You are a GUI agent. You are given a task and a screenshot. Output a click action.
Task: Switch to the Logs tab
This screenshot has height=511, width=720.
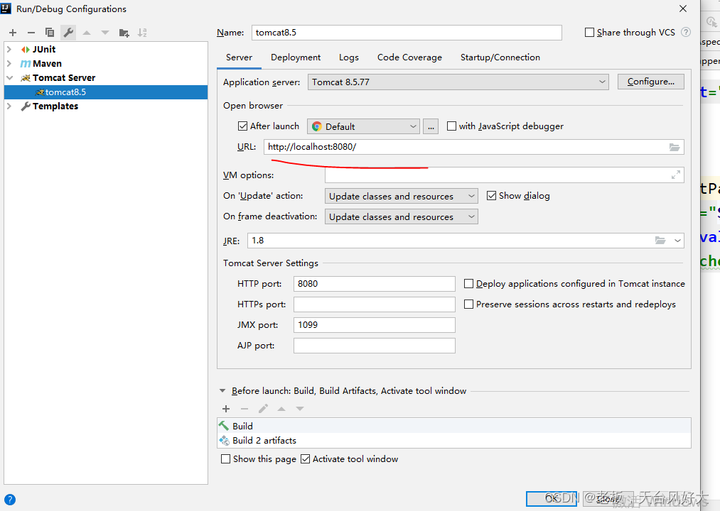(349, 57)
